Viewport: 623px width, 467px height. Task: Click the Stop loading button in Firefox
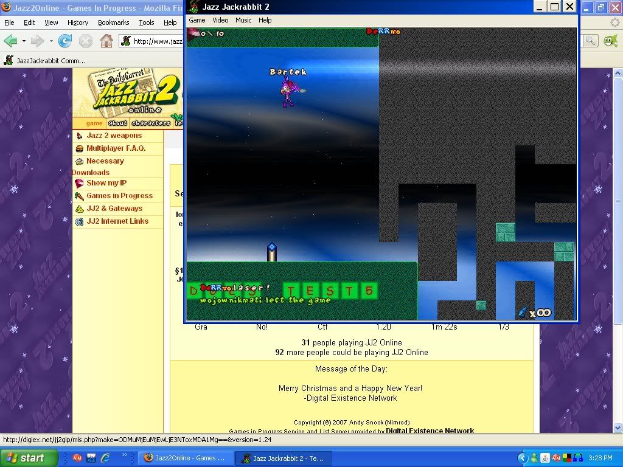click(x=85, y=41)
